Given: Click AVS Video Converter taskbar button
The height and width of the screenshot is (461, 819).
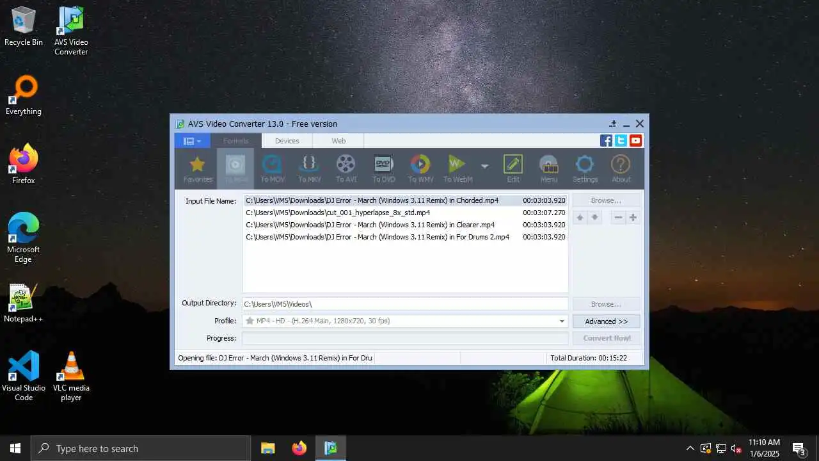Looking at the screenshot, I should pos(331,448).
